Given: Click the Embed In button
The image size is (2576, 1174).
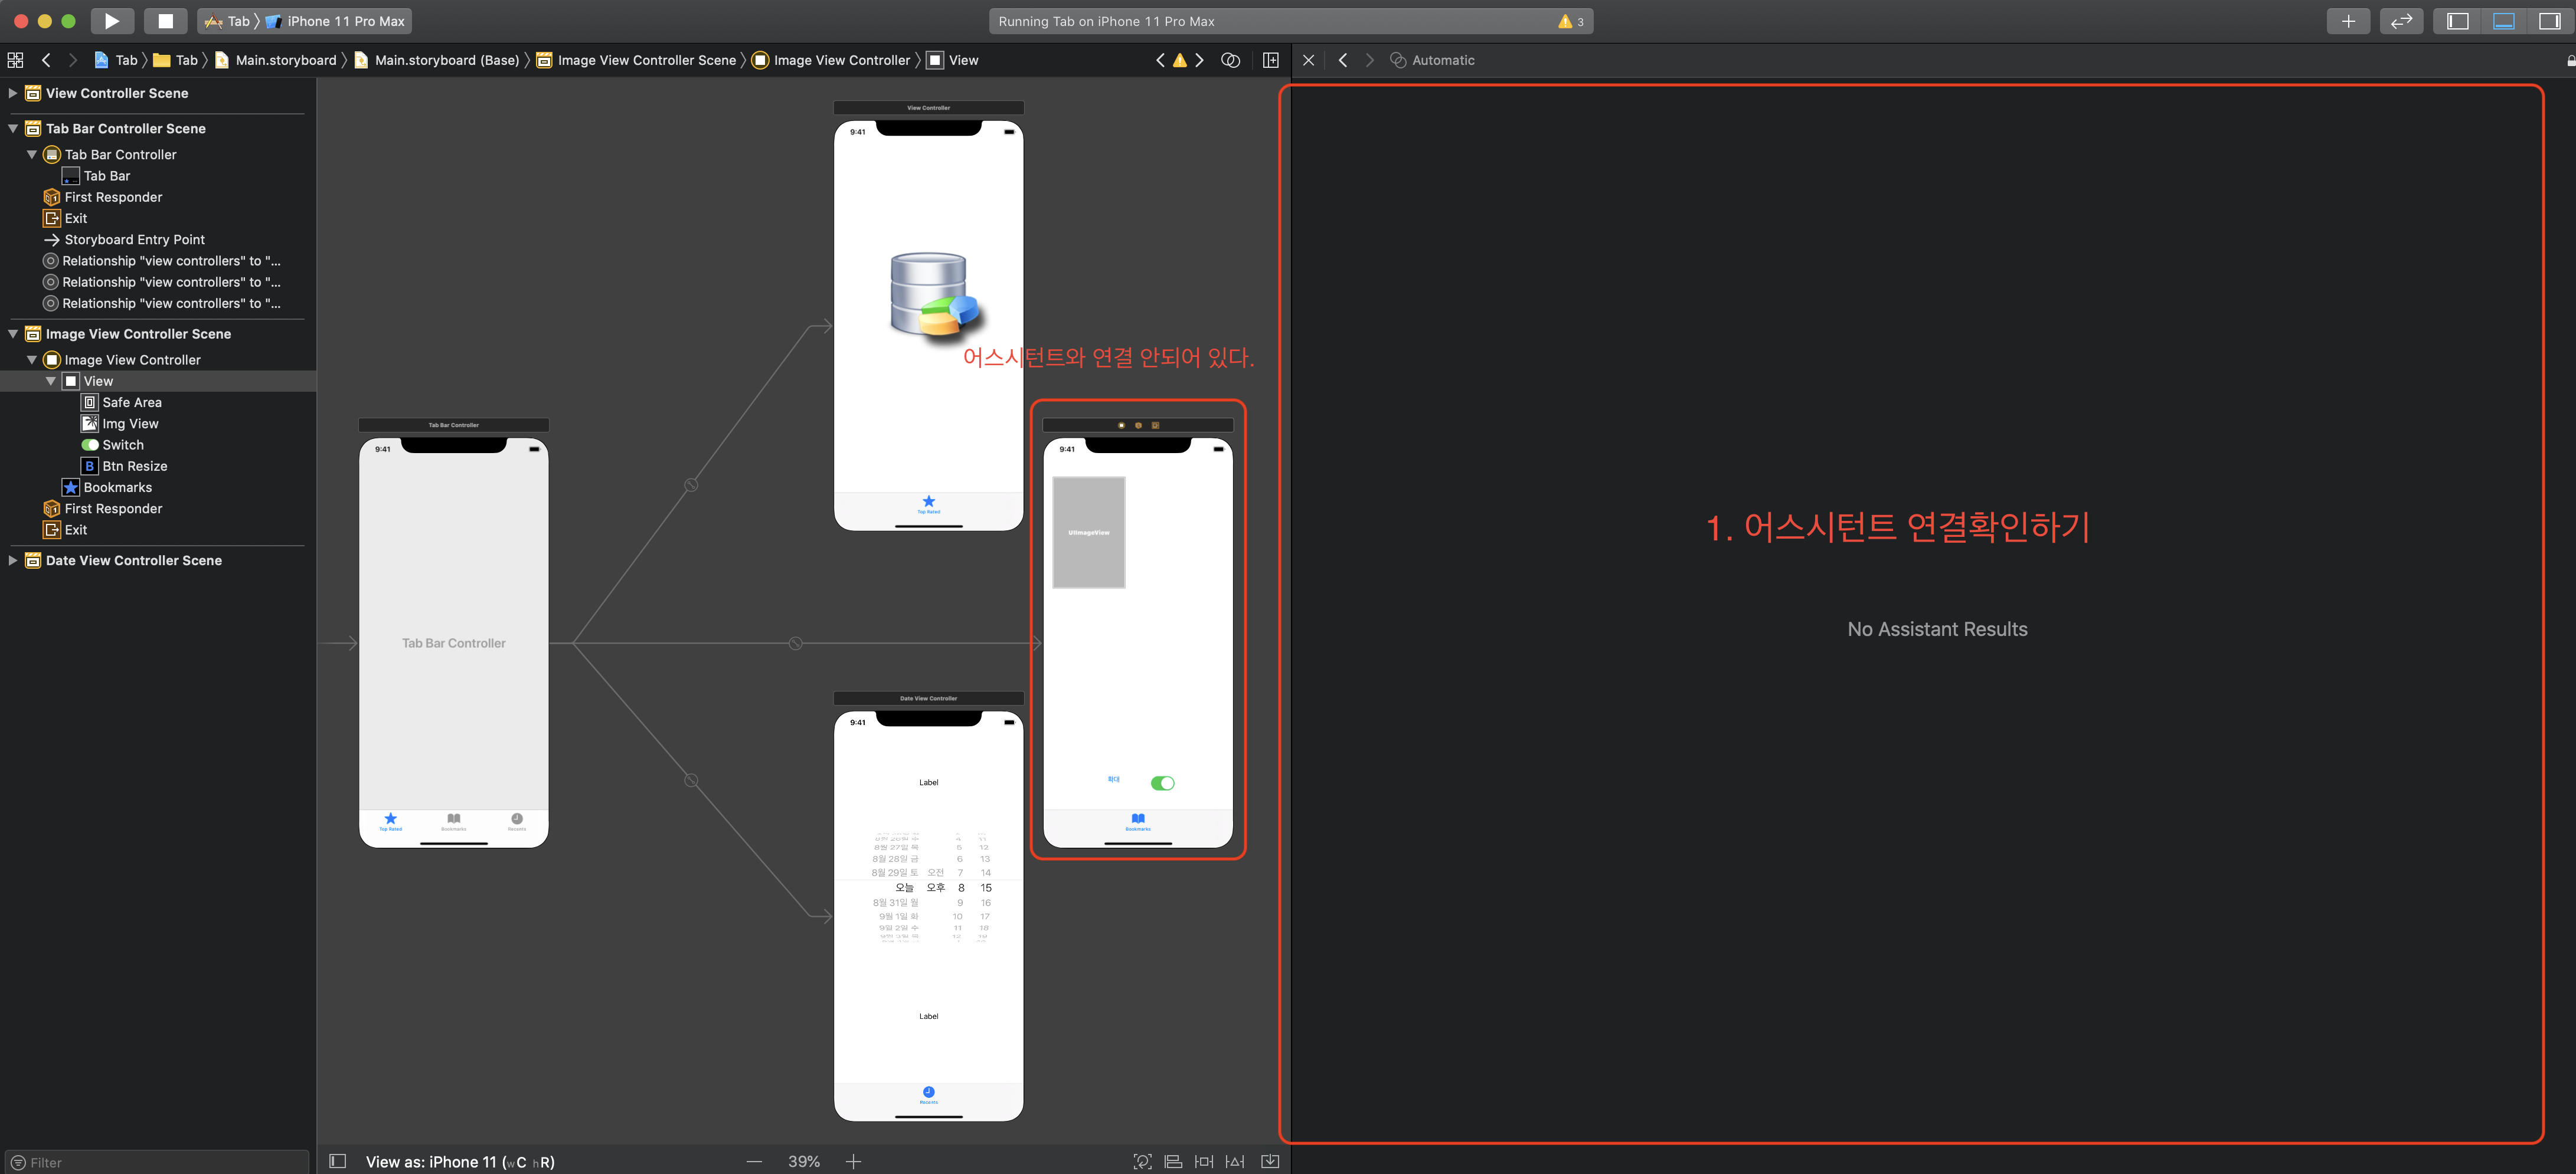Looking at the screenshot, I should pyautogui.click(x=1270, y=1161).
